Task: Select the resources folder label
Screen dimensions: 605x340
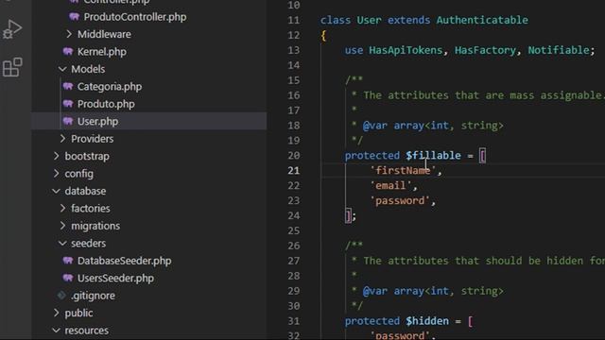Action: pyautogui.click(x=86, y=331)
